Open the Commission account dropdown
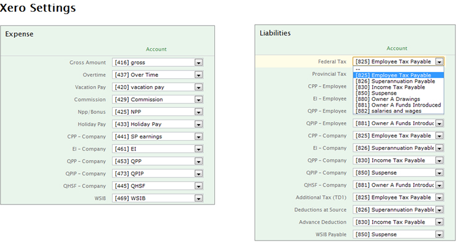 point(157,99)
